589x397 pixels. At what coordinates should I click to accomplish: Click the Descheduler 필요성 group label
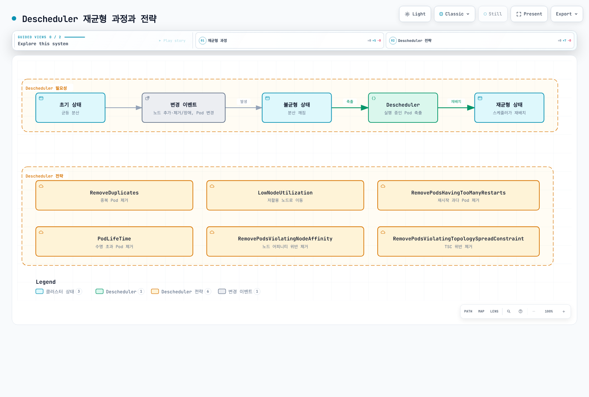tap(46, 88)
